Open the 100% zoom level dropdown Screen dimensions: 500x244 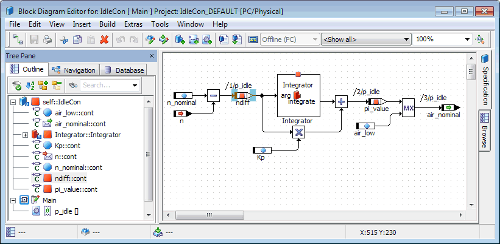click(x=468, y=39)
